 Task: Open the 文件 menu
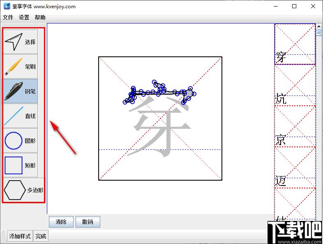tap(8, 17)
